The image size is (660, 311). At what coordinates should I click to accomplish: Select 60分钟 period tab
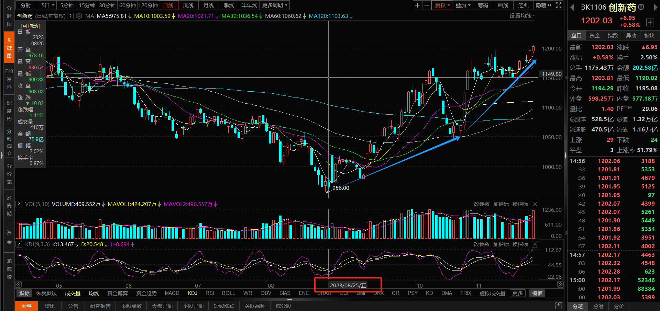(128, 5)
